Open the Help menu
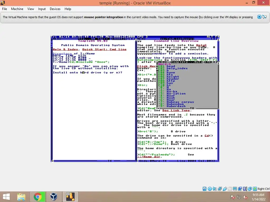The height and width of the screenshot is (202, 270). (x=68, y=9)
